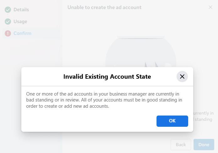The height and width of the screenshot is (153, 218).
Task: Click the green checkmark icon beside Usage
Action: (8, 22)
